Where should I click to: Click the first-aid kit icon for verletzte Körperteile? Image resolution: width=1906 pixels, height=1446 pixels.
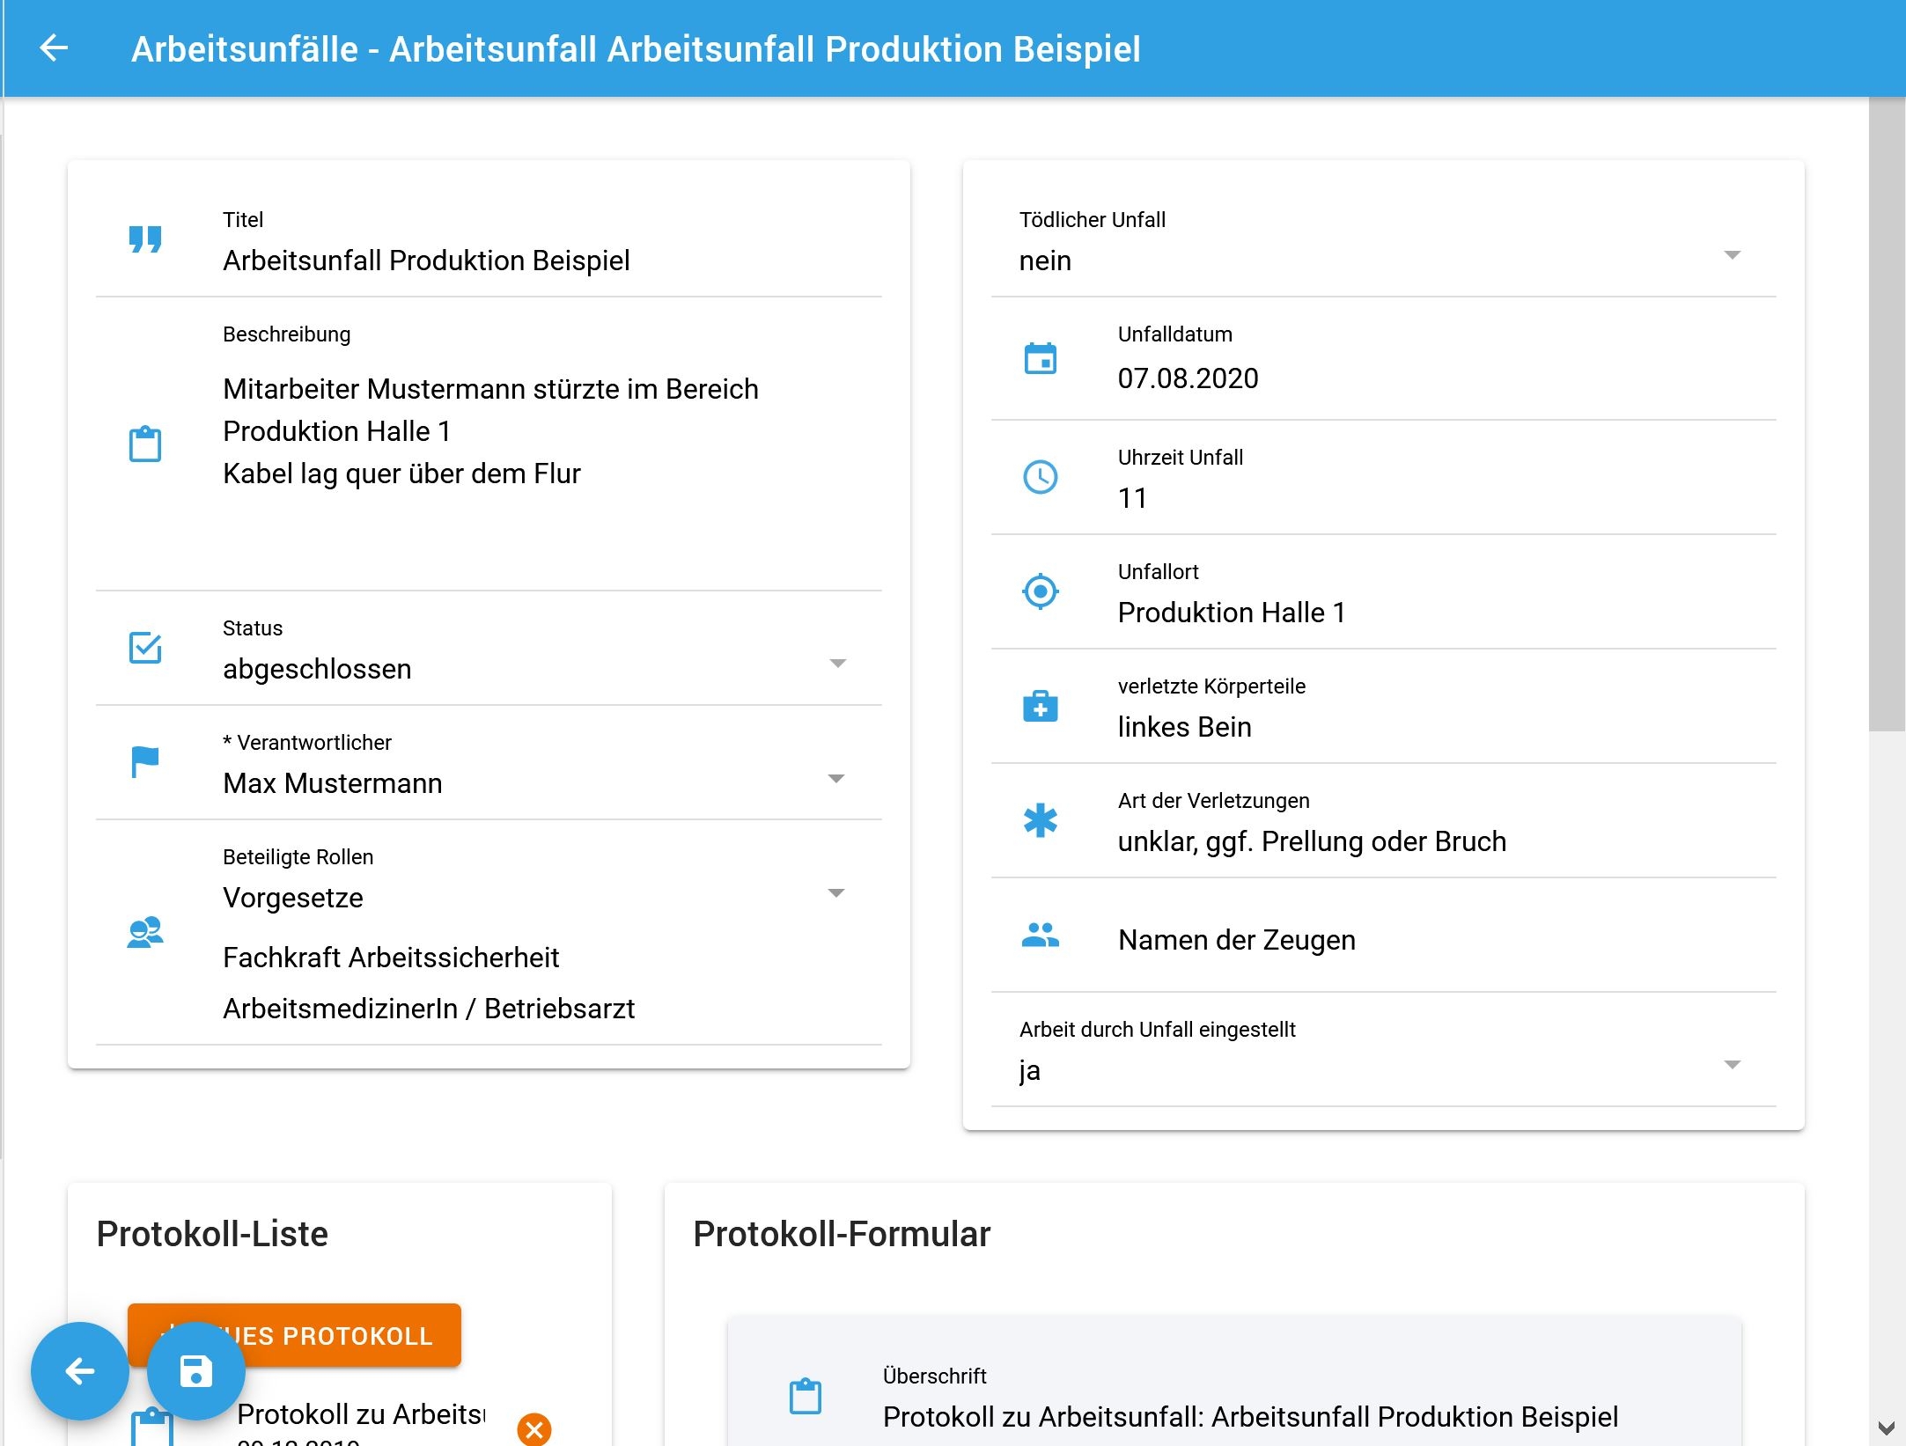click(x=1040, y=707)
